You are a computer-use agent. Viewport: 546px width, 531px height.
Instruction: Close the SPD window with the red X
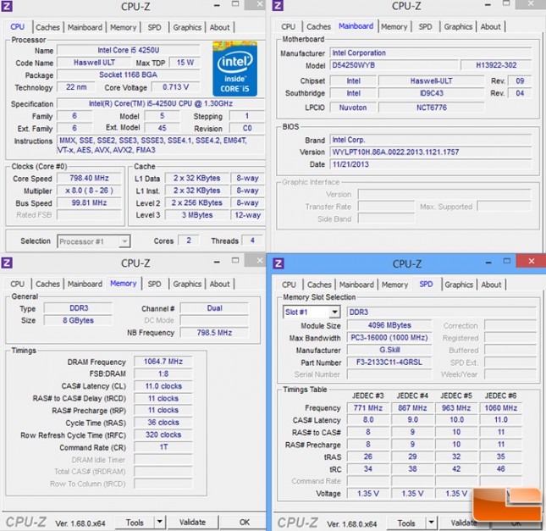click(x=531, y=261)
